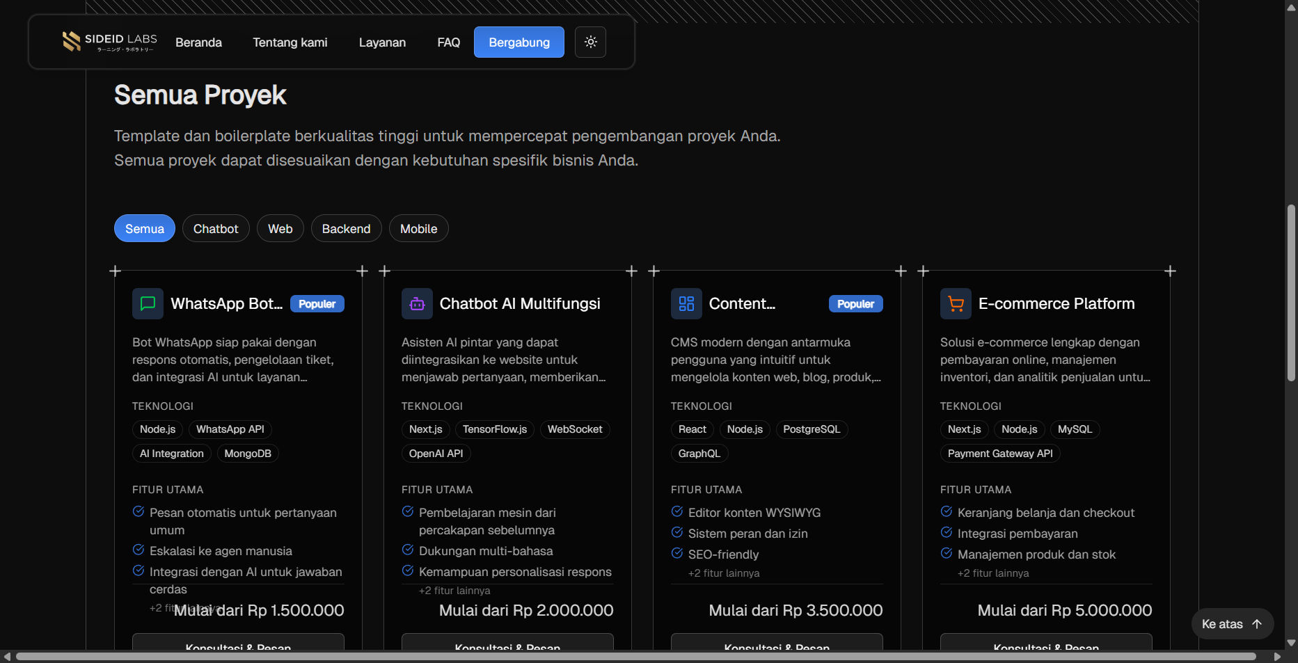Click the PostgreSQL tag

point(812,429)
